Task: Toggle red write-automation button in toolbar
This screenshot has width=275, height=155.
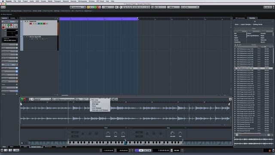Action: 98,7
